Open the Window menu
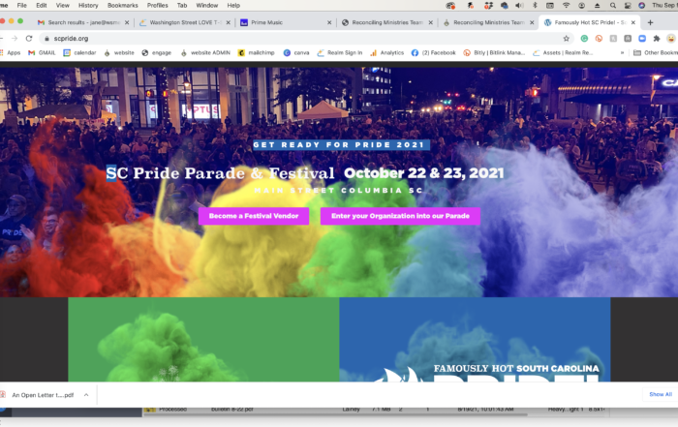The width and height of the screenshot is (678, 427). (207, 6)
